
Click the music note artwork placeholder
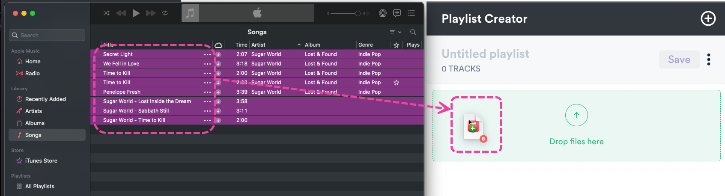190,13
